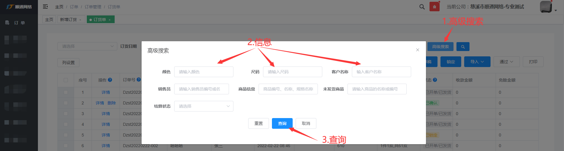This screenshot has width=564, height=151.
Task: Click help icon next to 操作 column
Action: (110, 80)
